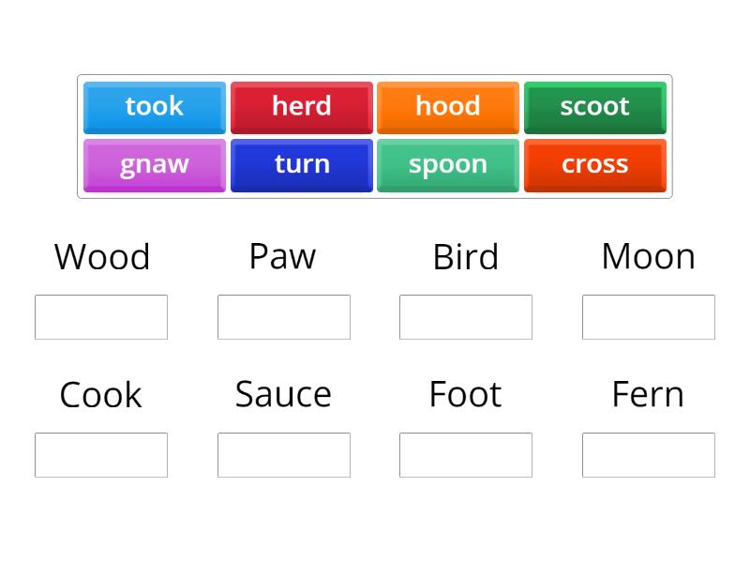
Task: Click the answer box under Bird
Action: tap(466, 317)
